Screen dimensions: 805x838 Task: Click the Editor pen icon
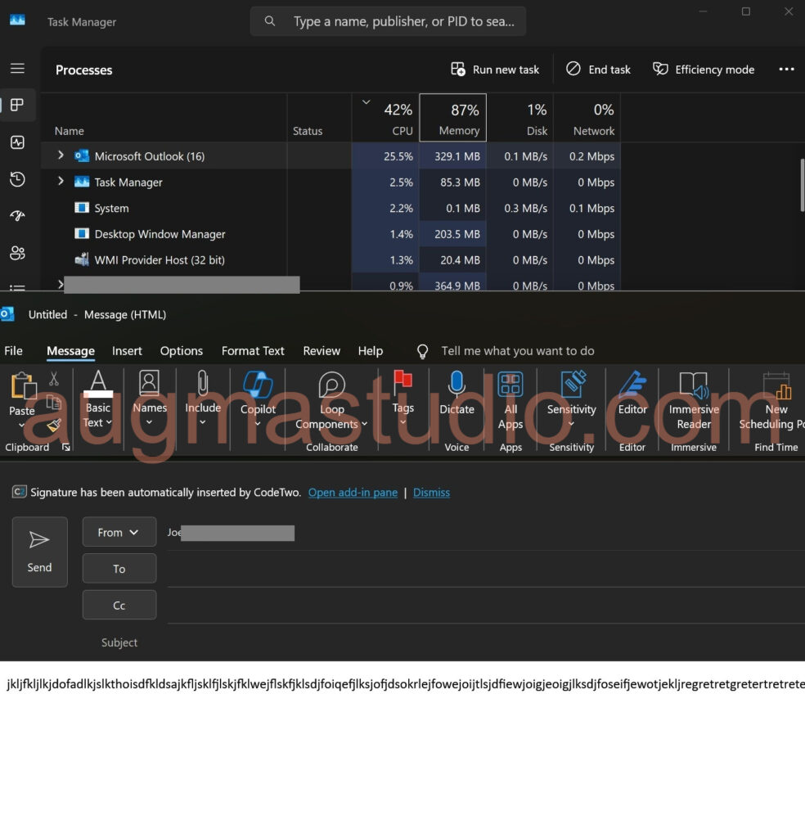[x=632, y=385]
